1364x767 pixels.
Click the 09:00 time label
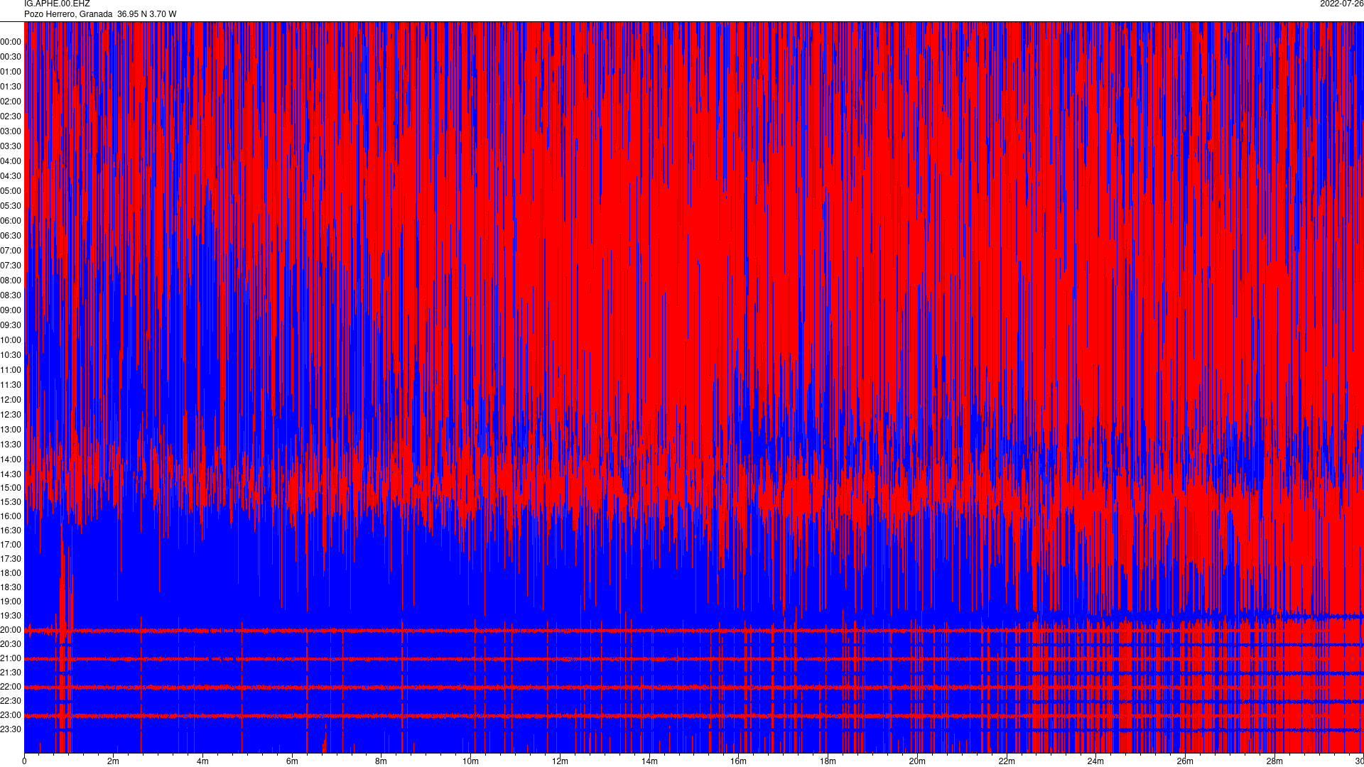pyautogui.click(x=11, y=310)
